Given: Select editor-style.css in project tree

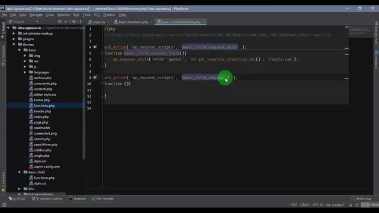Looking at the screenshot, I should tap(45, 95).
